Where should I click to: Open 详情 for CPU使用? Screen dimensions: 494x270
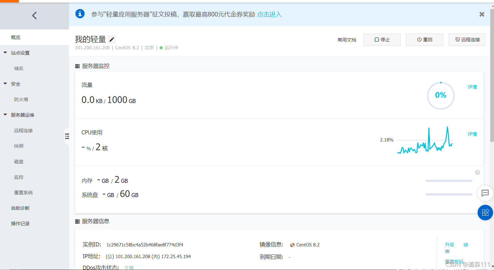(x=472, y=134)
